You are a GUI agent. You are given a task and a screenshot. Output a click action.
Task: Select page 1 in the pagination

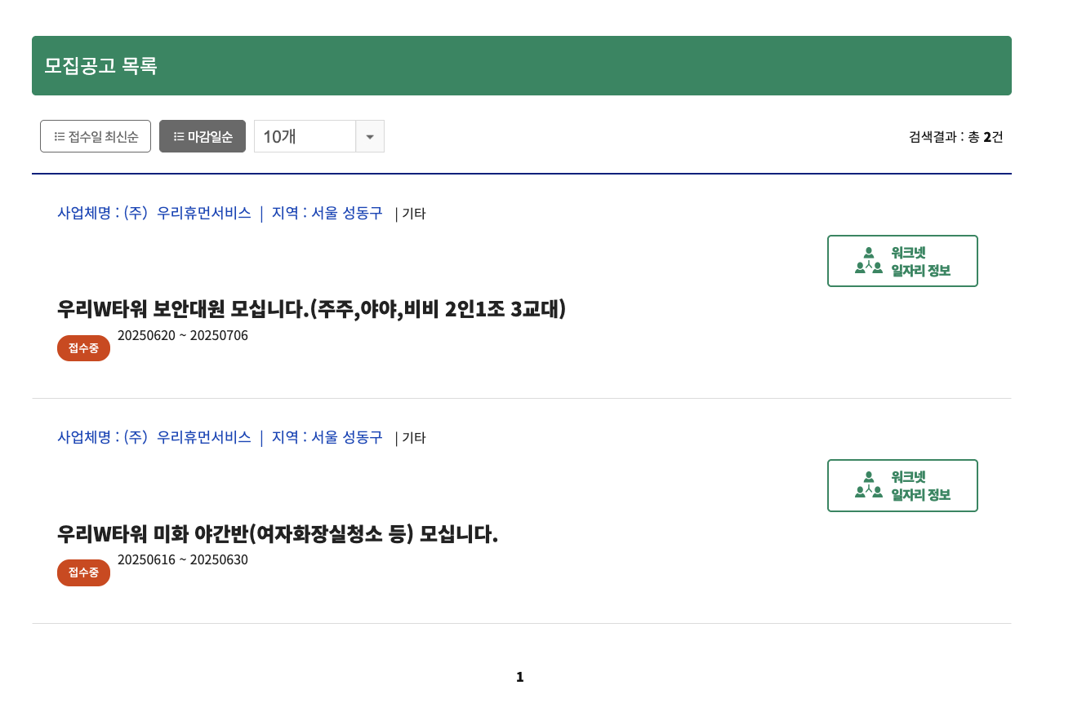pyautogui.click(x=520, y=676)
